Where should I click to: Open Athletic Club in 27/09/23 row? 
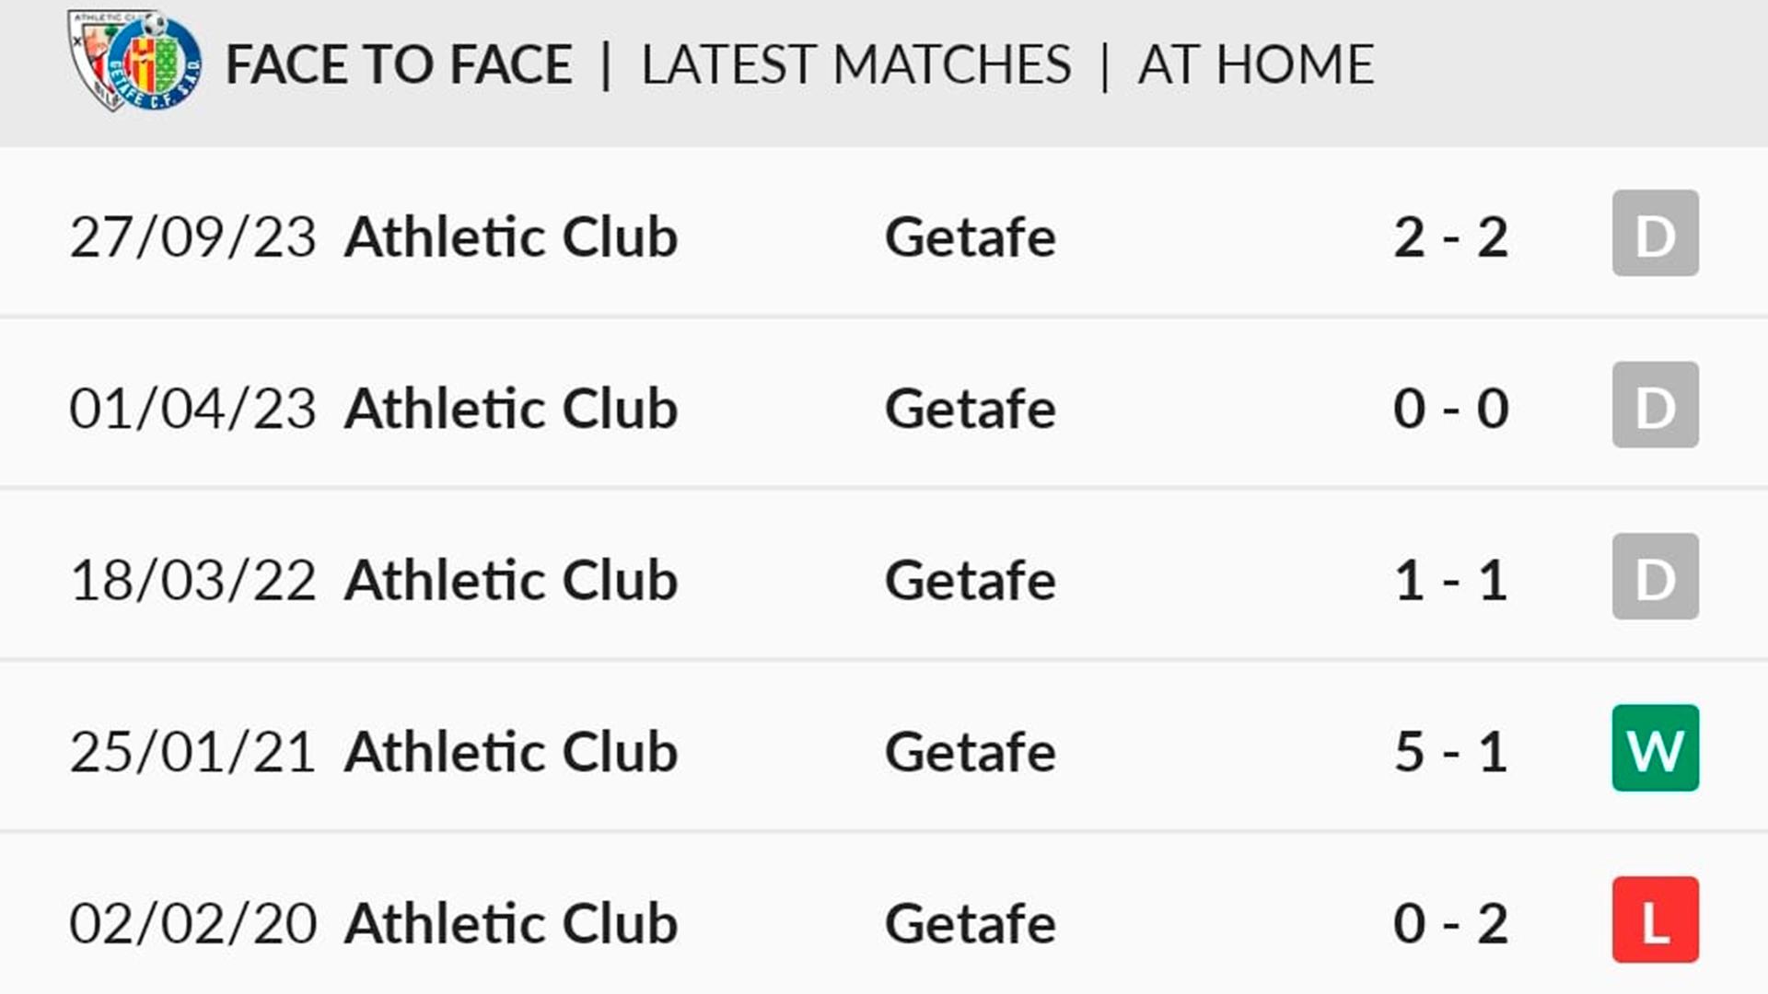(x=511, y=237)
